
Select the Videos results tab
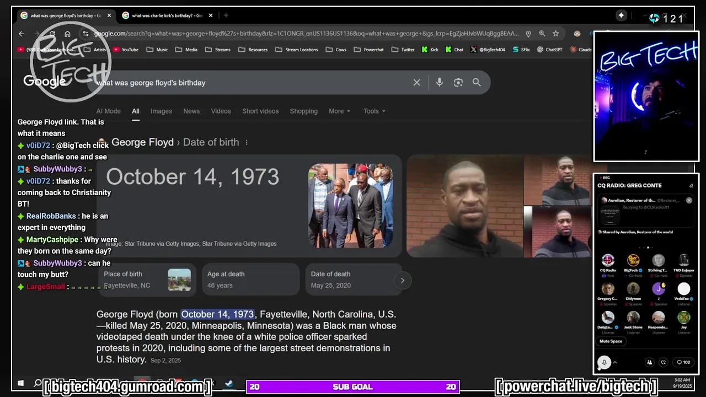221,111
